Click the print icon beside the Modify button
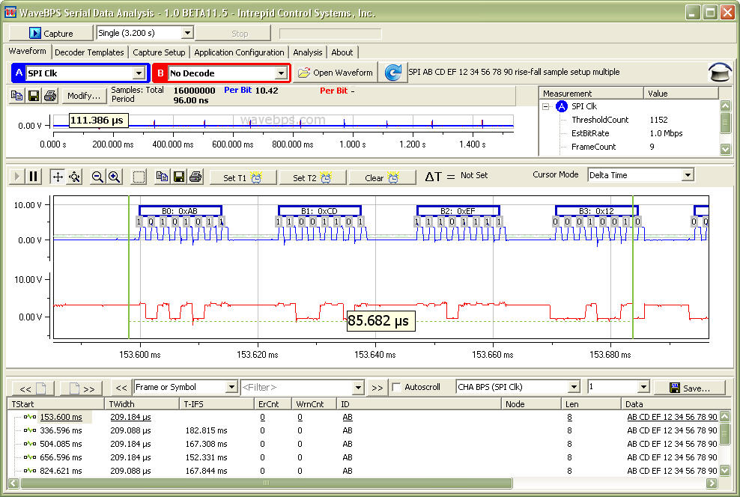Screen dimensions: 740x497 point(50,96)
